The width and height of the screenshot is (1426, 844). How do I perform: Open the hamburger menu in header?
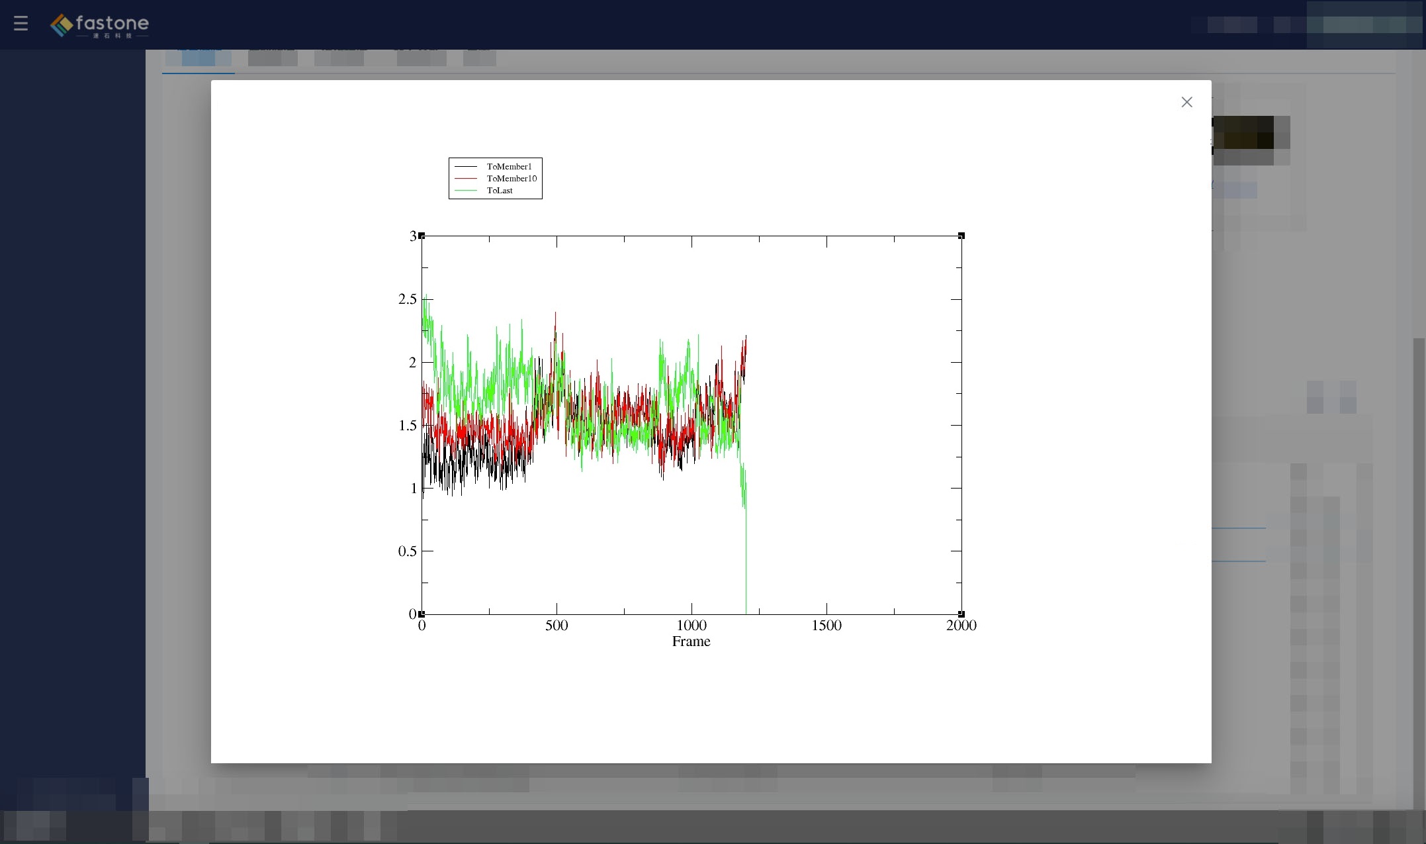tap(21, 24)
